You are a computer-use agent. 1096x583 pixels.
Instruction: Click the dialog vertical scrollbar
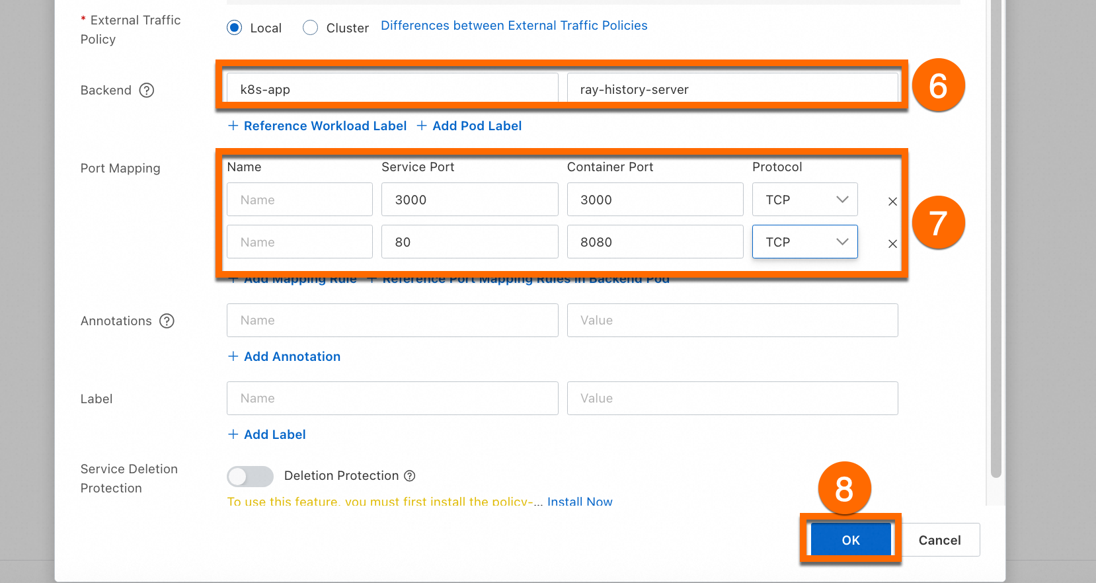(996, 239)
